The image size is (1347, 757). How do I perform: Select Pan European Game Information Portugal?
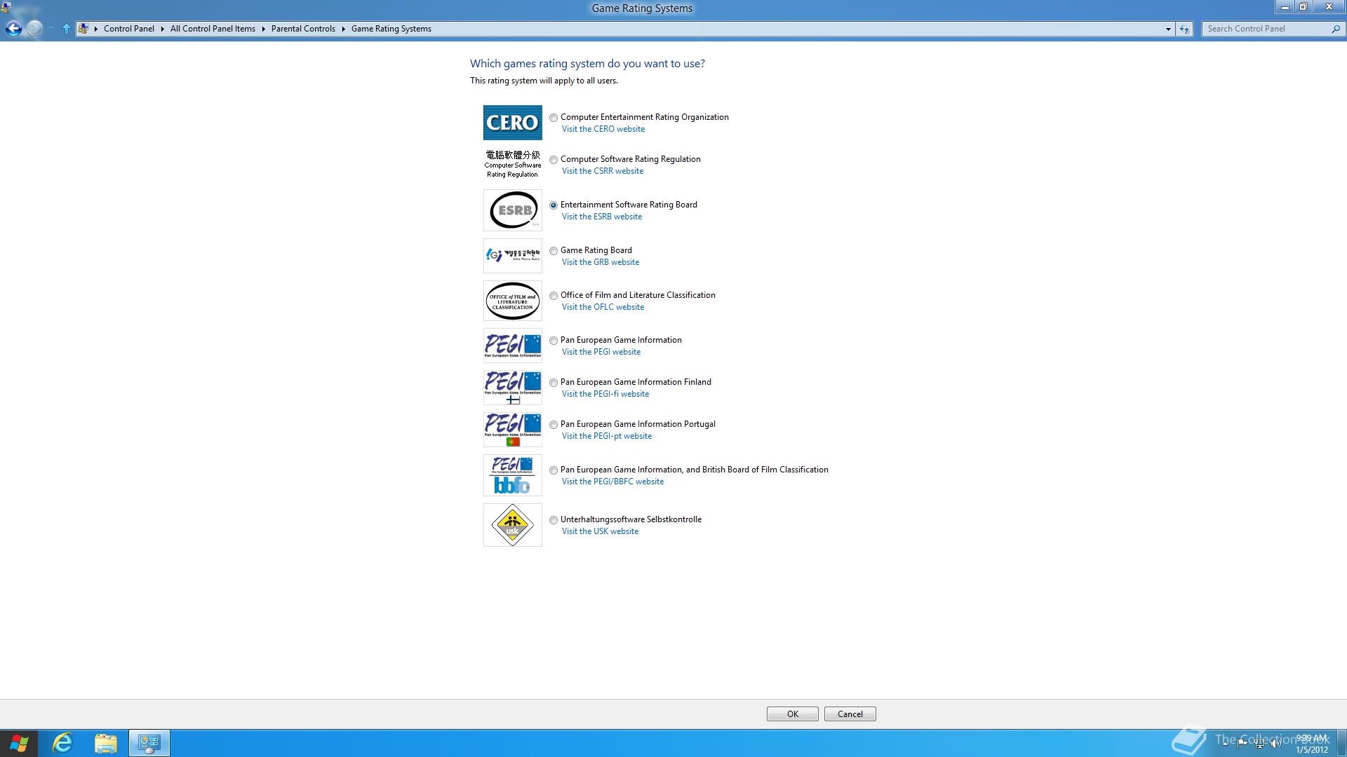(554, 425)
